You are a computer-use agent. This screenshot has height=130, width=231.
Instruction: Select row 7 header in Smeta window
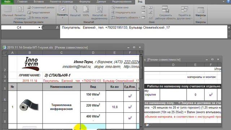5,107
